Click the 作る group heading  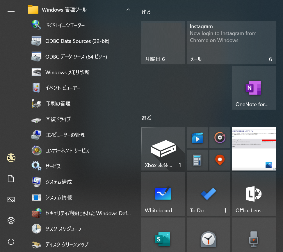point(146,12)
